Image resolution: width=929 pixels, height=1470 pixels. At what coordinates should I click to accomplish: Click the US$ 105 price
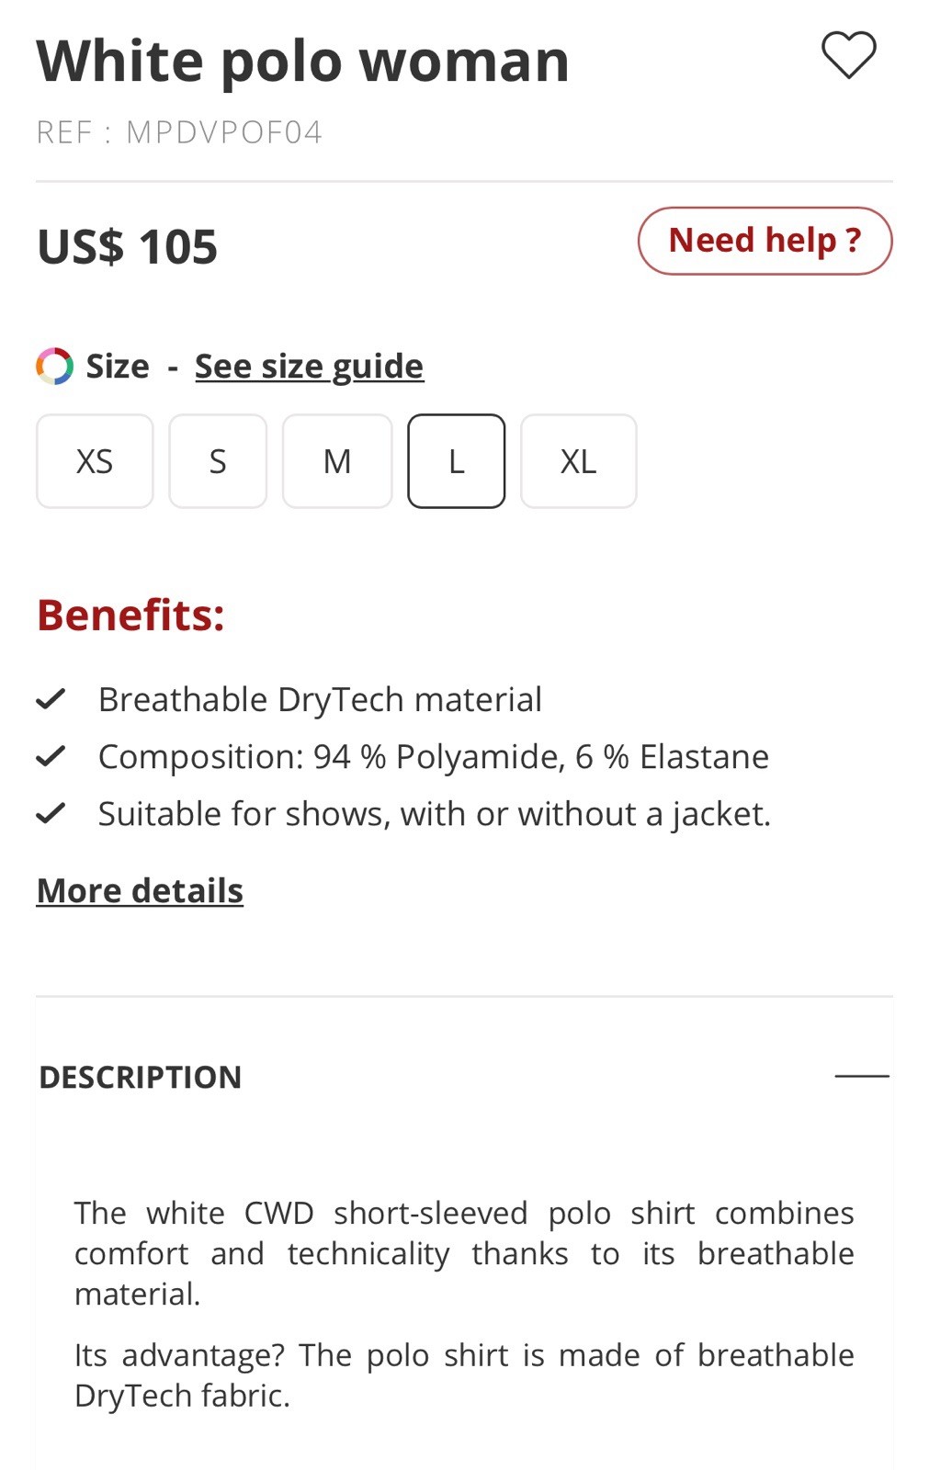coord(127,246)
